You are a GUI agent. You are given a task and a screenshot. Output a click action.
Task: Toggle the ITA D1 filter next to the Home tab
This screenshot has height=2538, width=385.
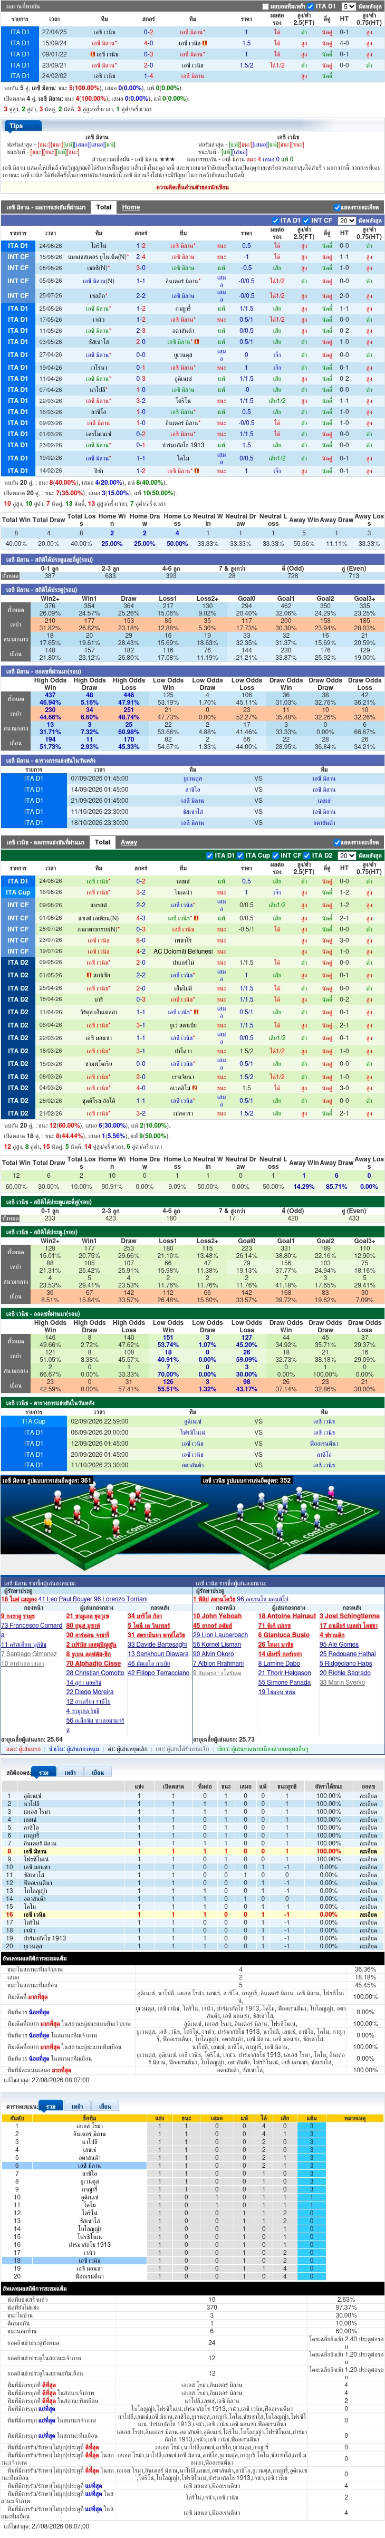(277, 220)
